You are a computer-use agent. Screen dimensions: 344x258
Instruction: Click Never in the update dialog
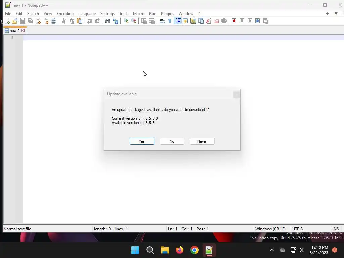click(202, 141)
